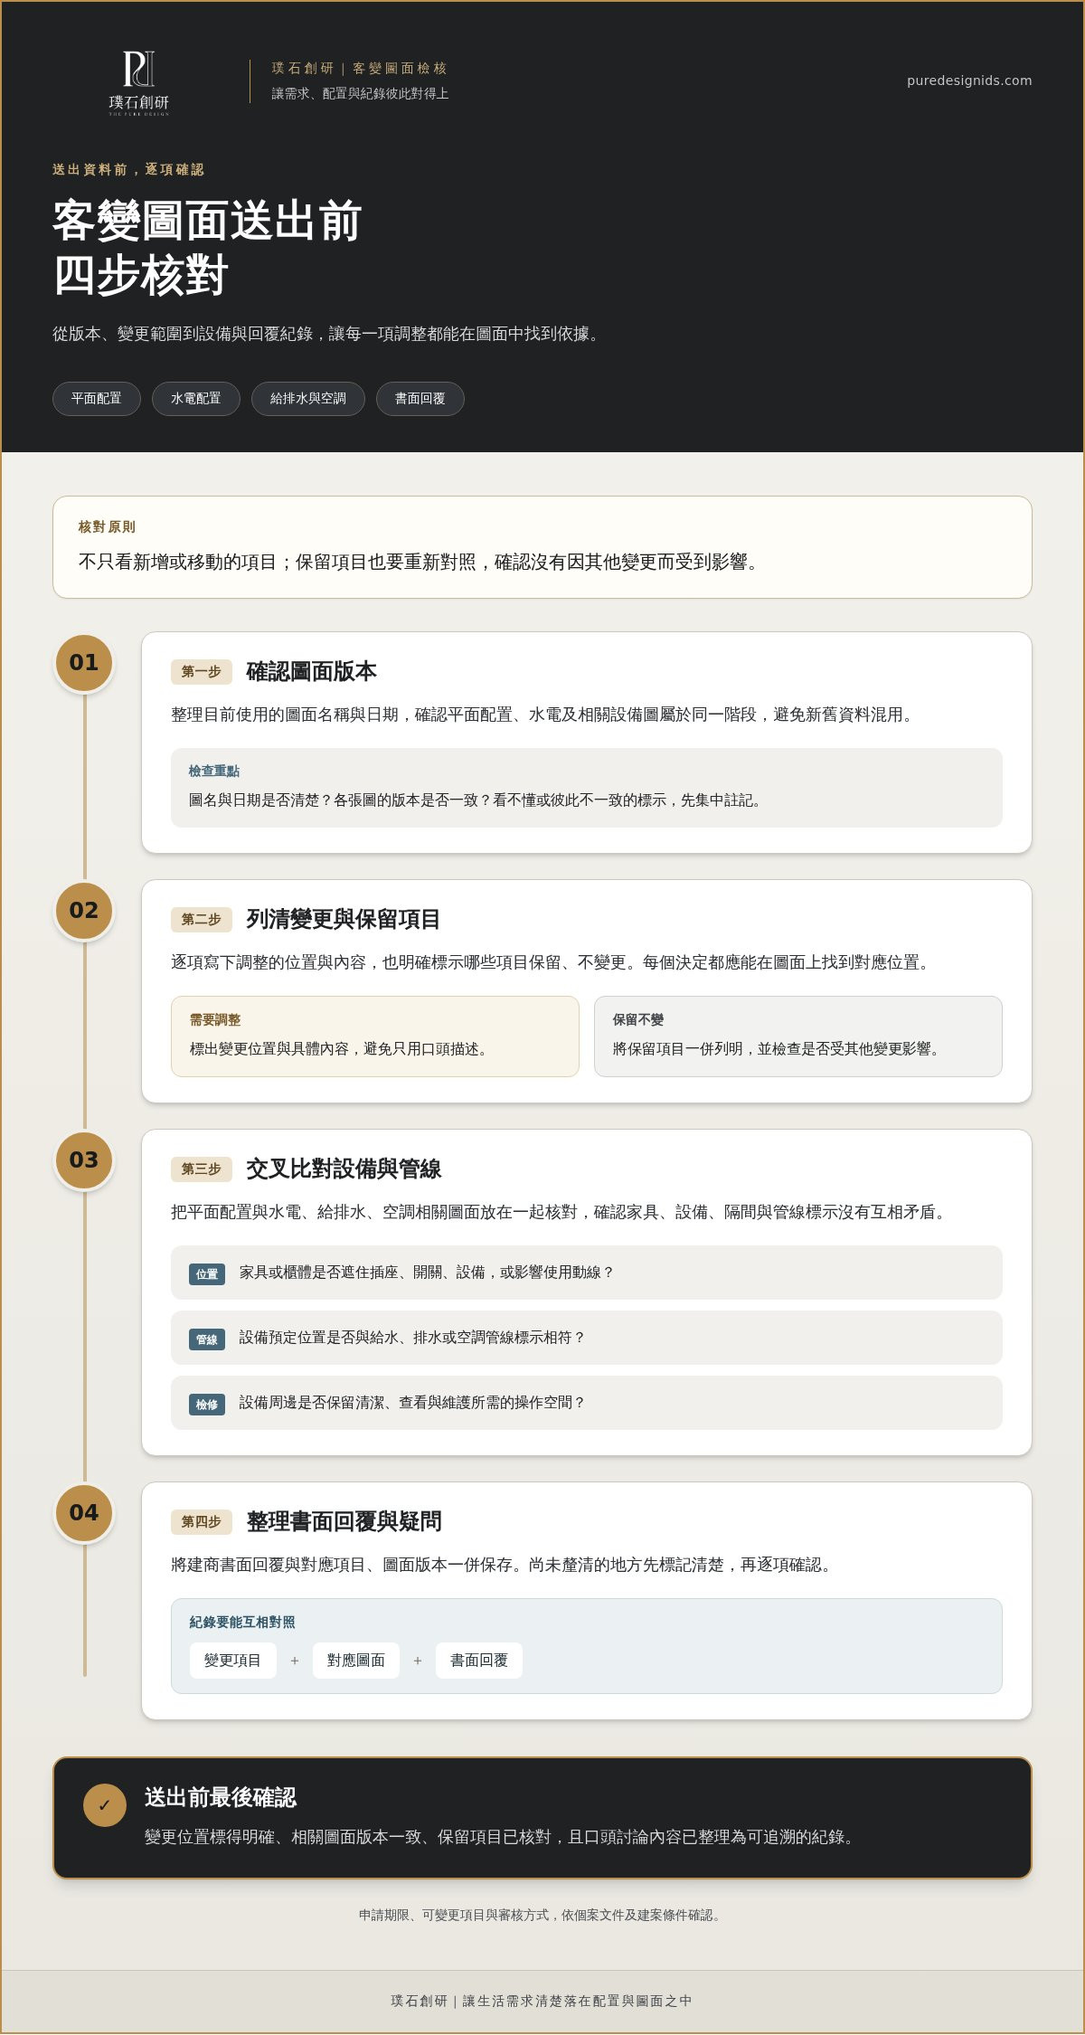
Task: Click the 璞石創研 logo in header
Action: [x=139, y=82]
